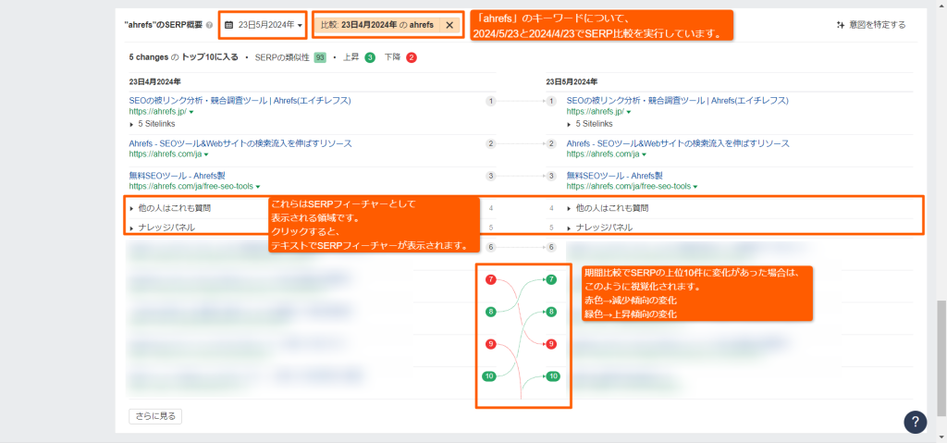The width and height of the screenshot is (947, 443).
Task: Expand 他の人はこれも質問 in the May column
Action: coord(609,208)
